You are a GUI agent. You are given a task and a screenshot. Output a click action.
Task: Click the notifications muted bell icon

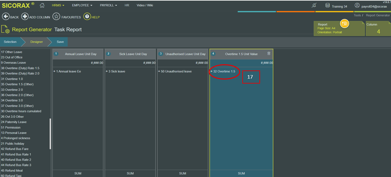(x=314, y=6)
